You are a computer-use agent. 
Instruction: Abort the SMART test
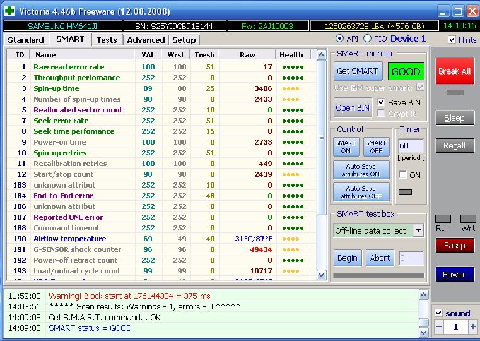coord(380,258)
